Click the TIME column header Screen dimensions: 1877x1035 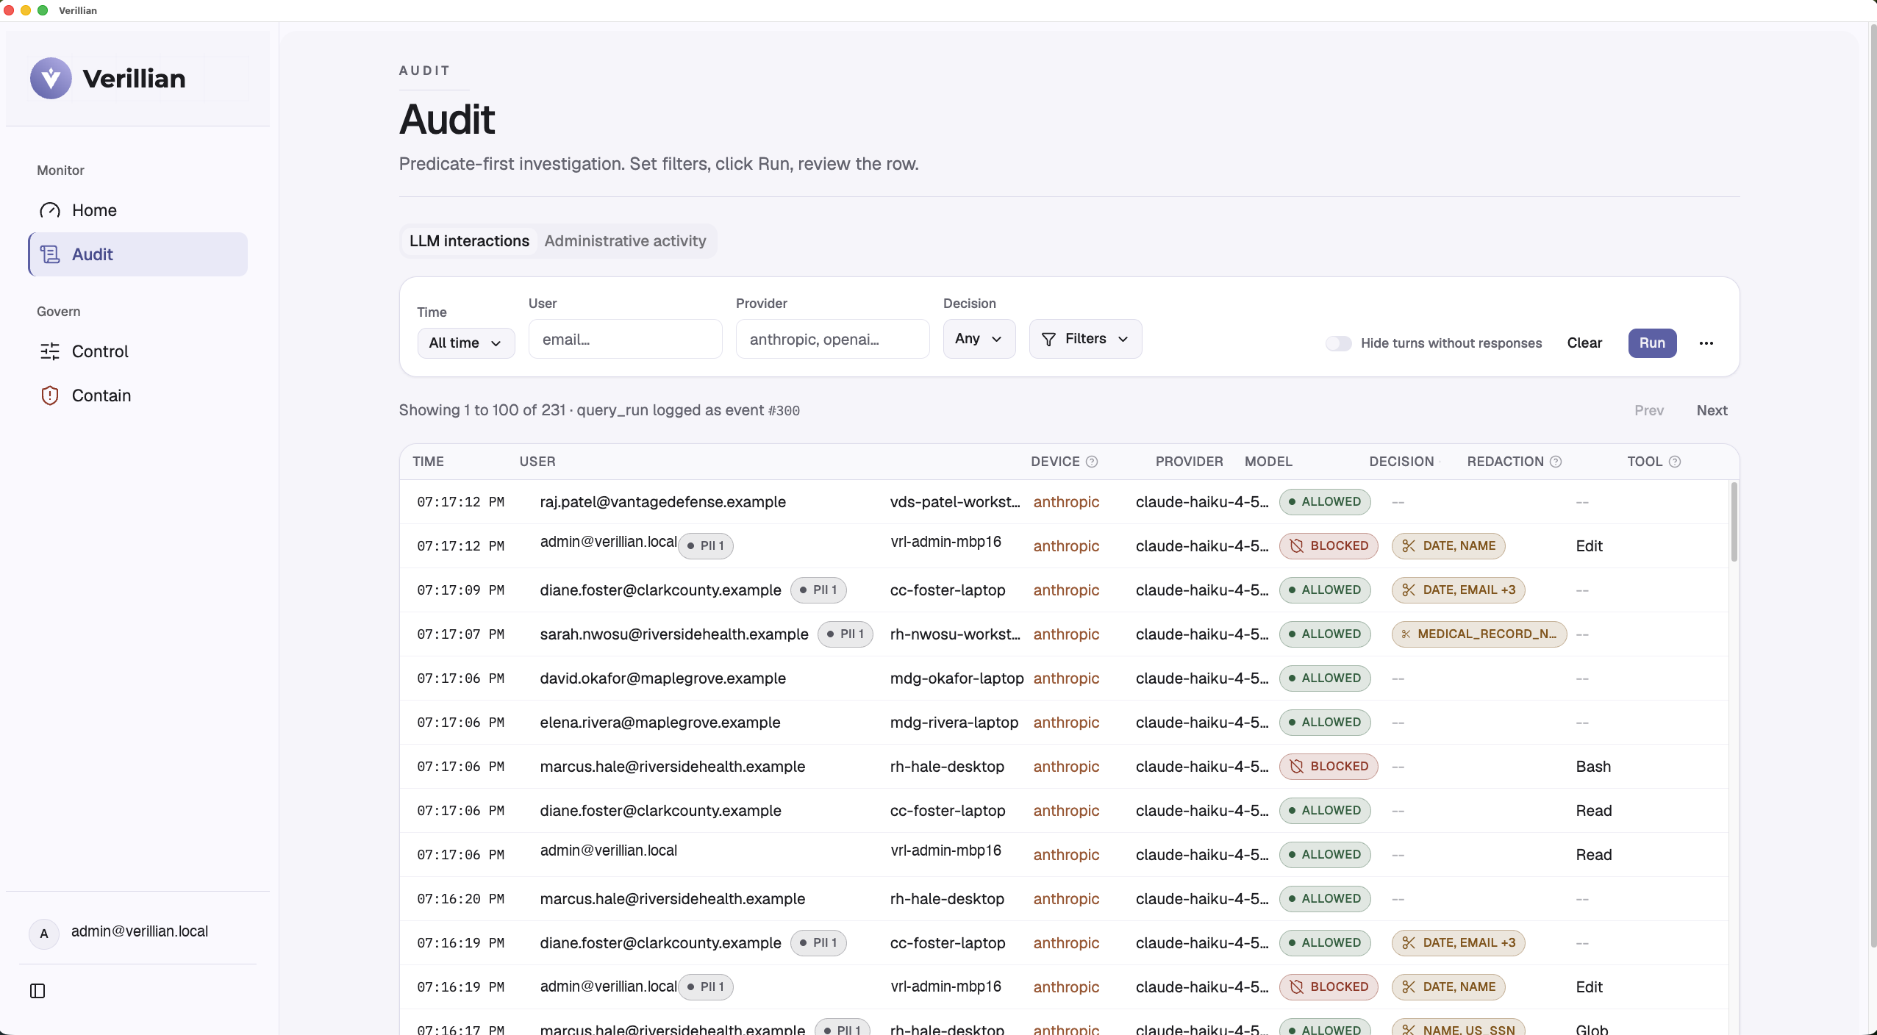coord(428,462)
